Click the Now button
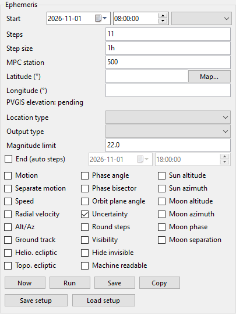 click(25, 283)
